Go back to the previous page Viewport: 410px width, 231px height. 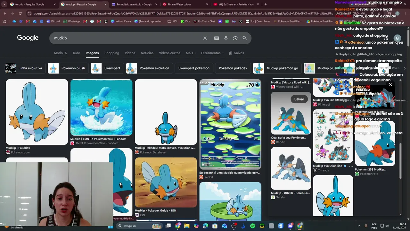coord(5,13)
